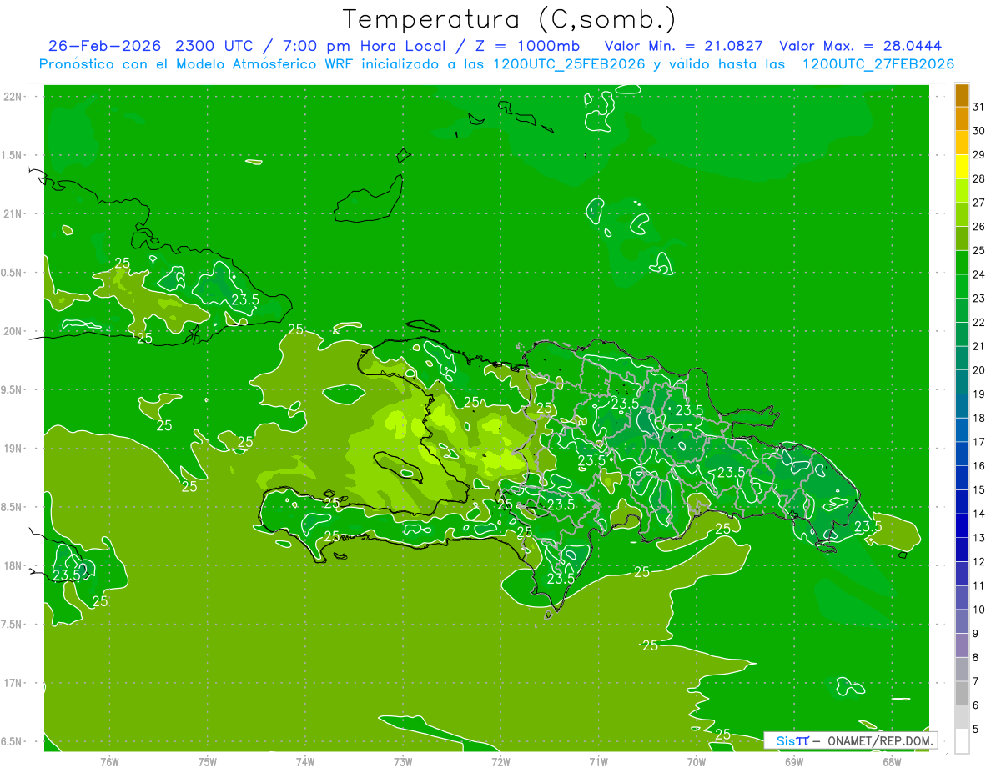The width and height of the screenshot is (1001, 773).
Task: Click the '75W' longitude axis label
Action: coord(207,761)
